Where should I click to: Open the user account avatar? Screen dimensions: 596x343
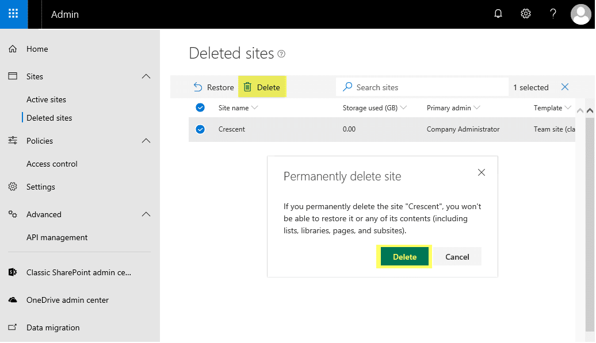580,14
